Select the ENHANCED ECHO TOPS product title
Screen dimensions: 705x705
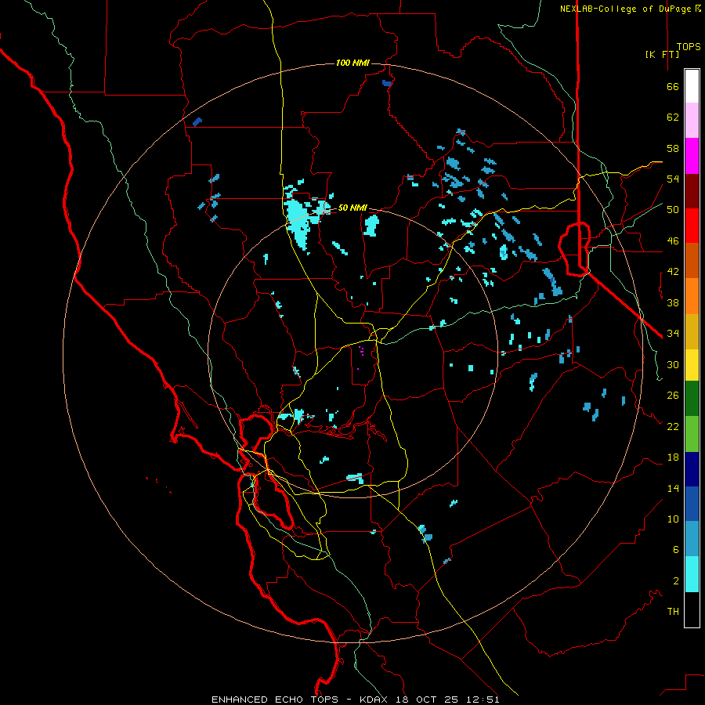[275, 700]
